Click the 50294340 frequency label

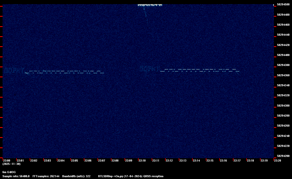pos(283,85)
